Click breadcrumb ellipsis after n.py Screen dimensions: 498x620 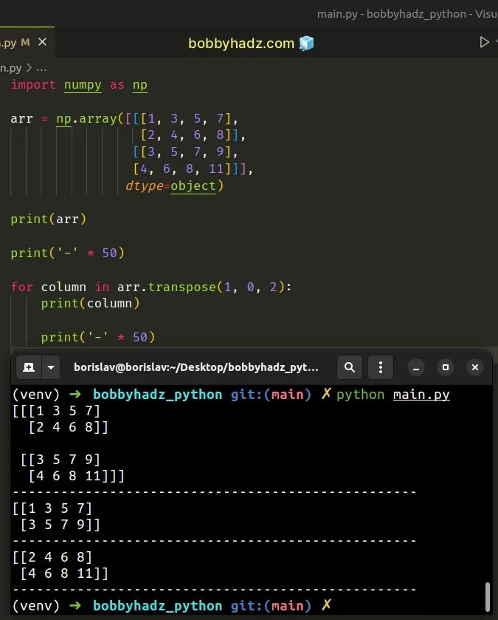tap(41, 69)
